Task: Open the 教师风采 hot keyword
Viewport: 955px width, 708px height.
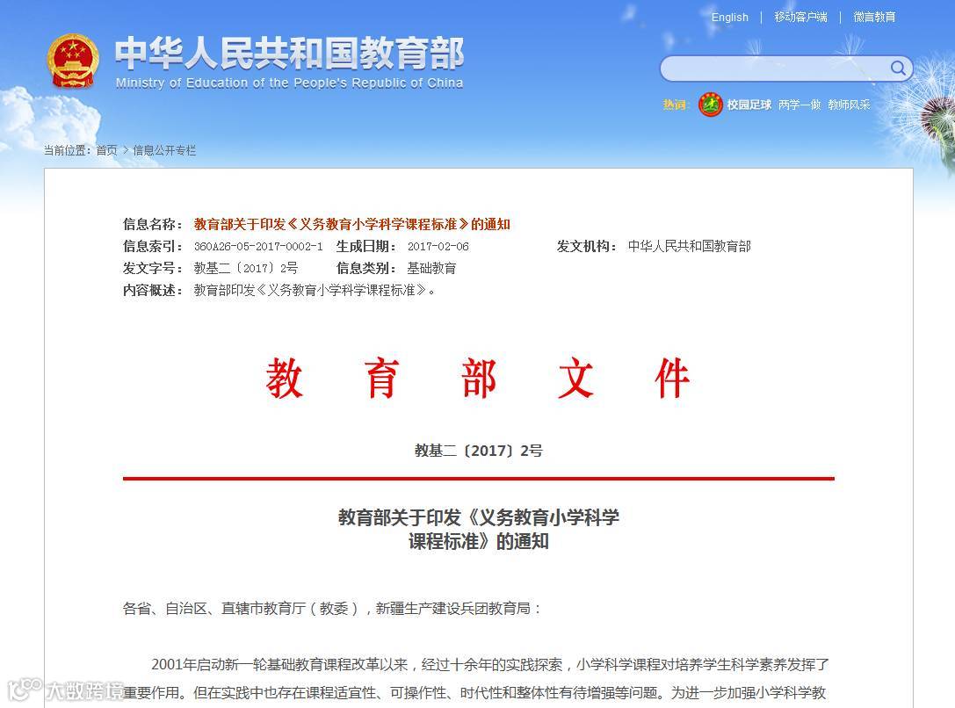Action: pyautogui.click(x=849, y=105)
